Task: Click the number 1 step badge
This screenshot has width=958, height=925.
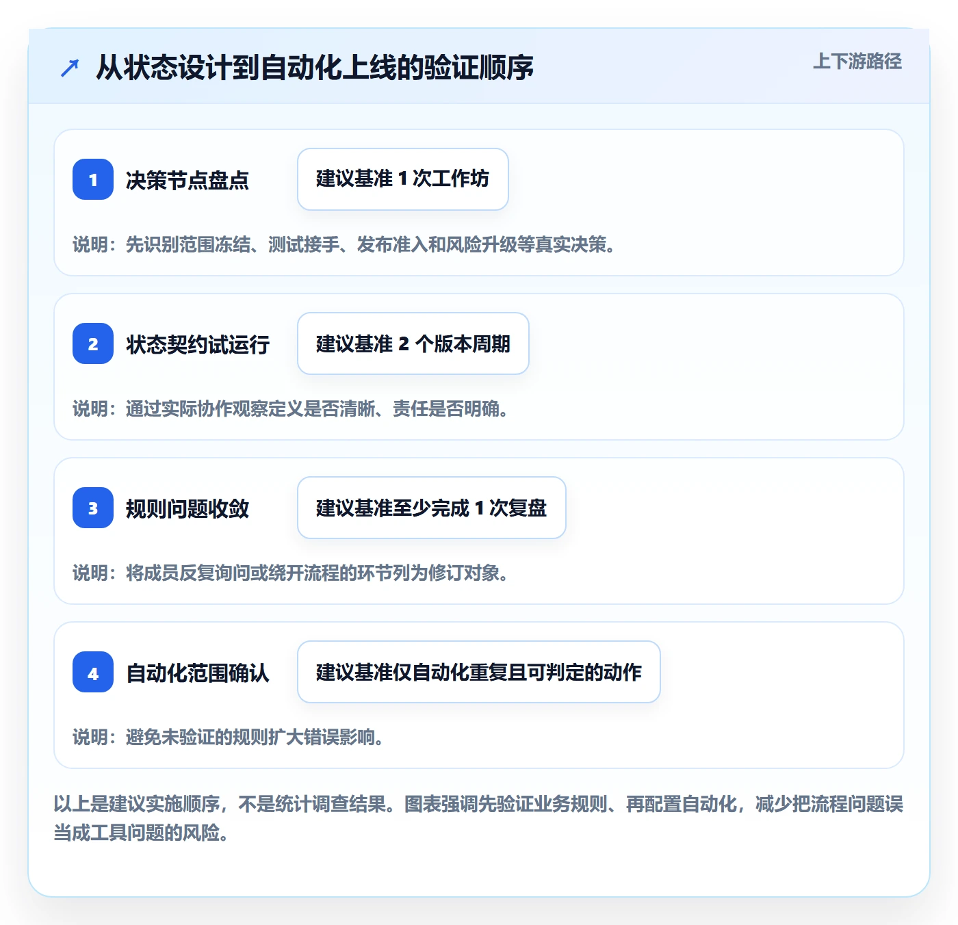Action: [93, 179]
